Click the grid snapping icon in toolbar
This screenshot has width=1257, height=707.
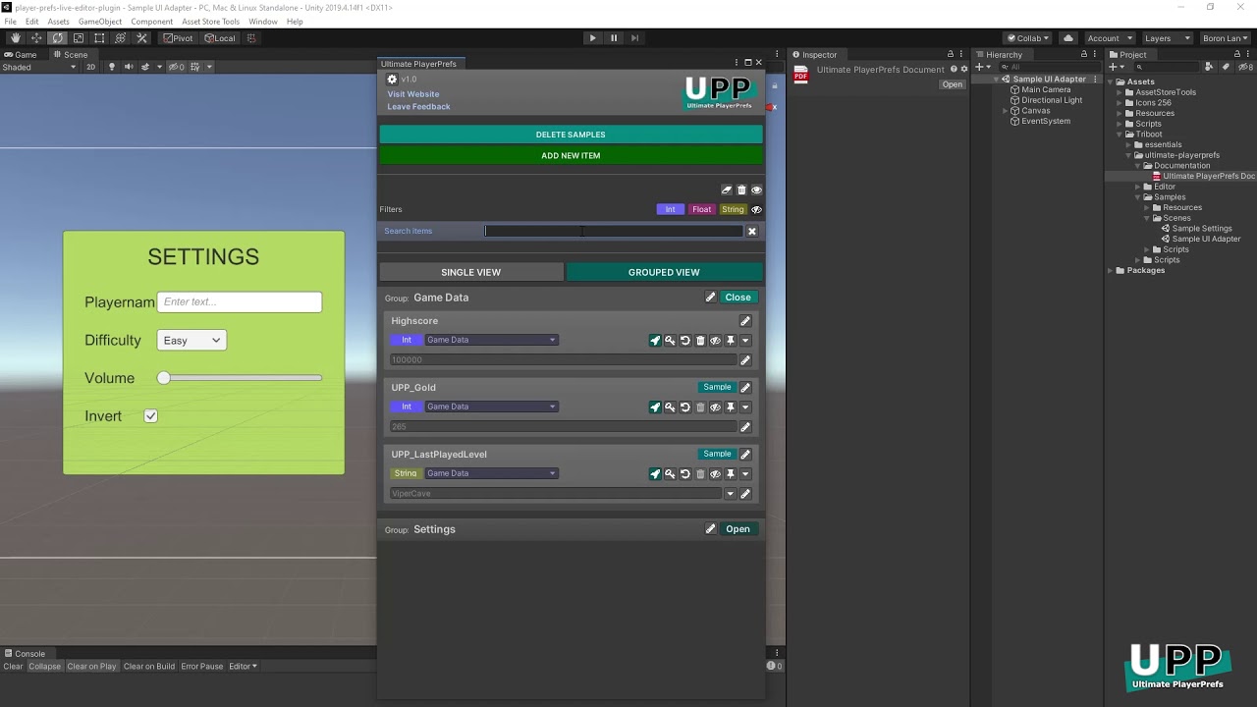[251, 38]
